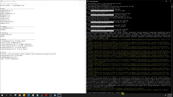Open Task View on the taskbar
Image resolution: width=173 pixels, height=97 pixels.
(11, 95)
